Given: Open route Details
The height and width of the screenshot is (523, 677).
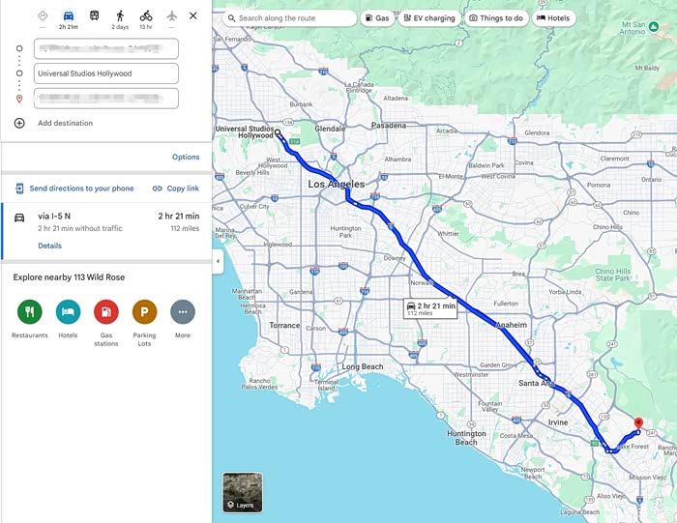Looking at the screenshot, I should [49, 246].
